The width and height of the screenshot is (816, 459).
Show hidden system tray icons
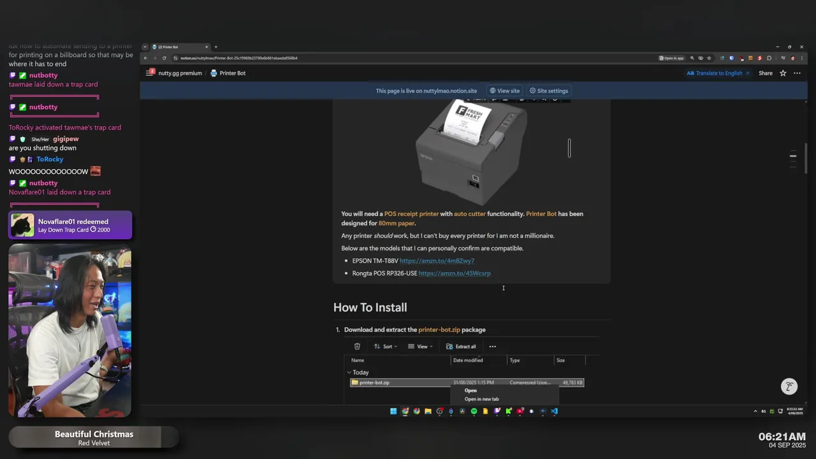[x=755, y=411]
